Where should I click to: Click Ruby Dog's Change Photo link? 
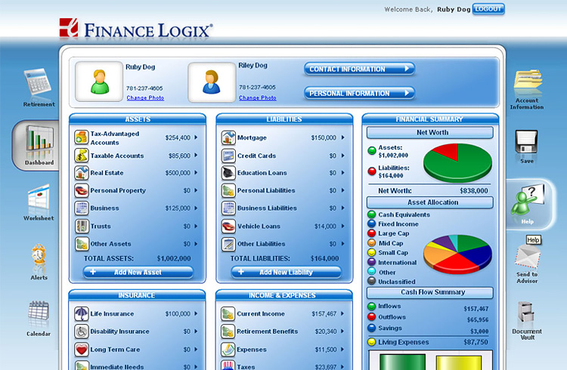(145, 97)
